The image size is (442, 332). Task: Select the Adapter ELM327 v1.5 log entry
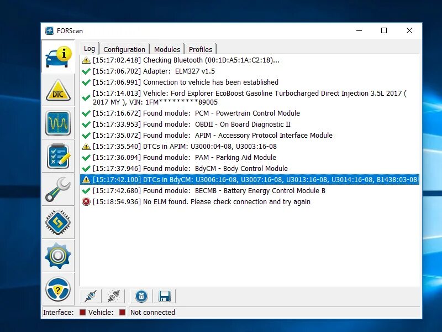coord(250,71)
